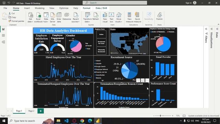
Task: Connect to SQL Server data
Action: coord(53,18)
